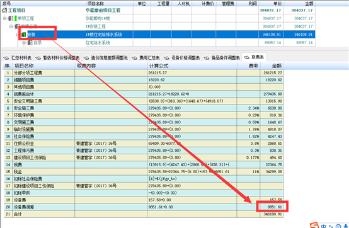Screen dimensions: 349x228
Task: Select the 社会保险费 row name
Action: 24,136
